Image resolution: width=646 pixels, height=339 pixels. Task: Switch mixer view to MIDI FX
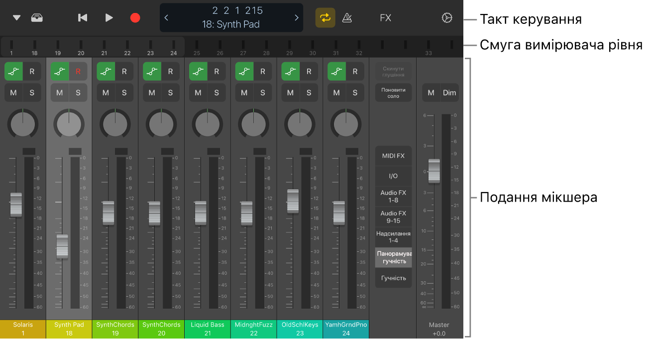click(x=393, y=156)
